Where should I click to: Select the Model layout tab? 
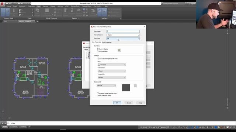5,127
